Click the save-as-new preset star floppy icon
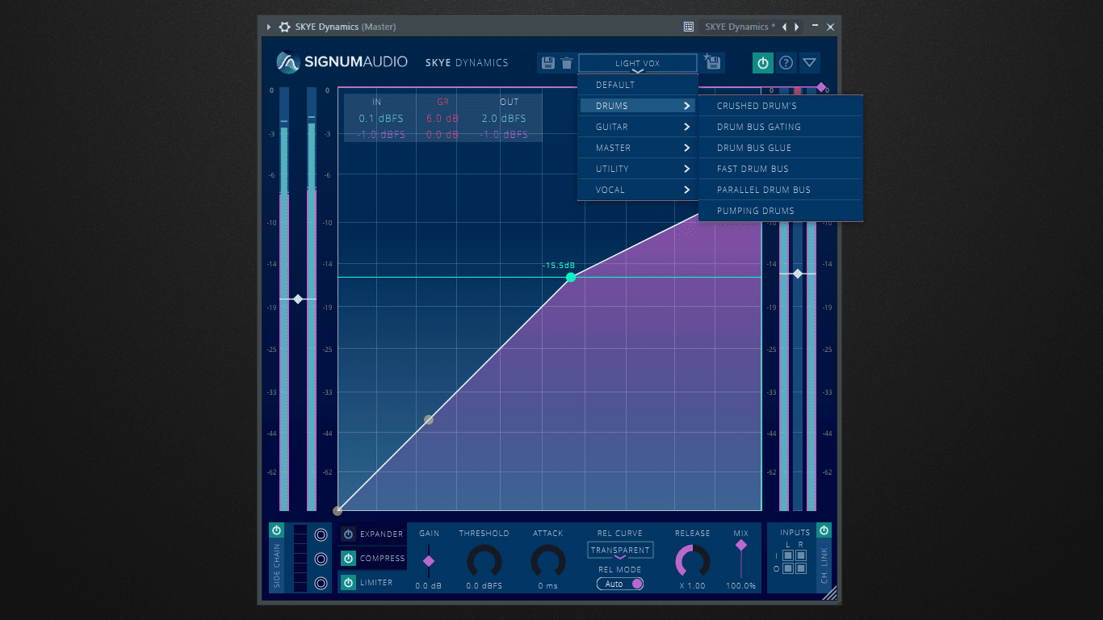The image size is (1103, 620). [x=713, y=62]
